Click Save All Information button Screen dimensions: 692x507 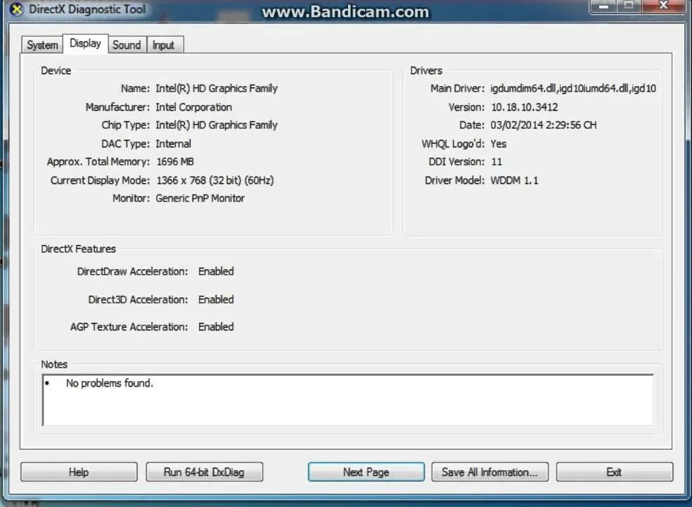490,472
